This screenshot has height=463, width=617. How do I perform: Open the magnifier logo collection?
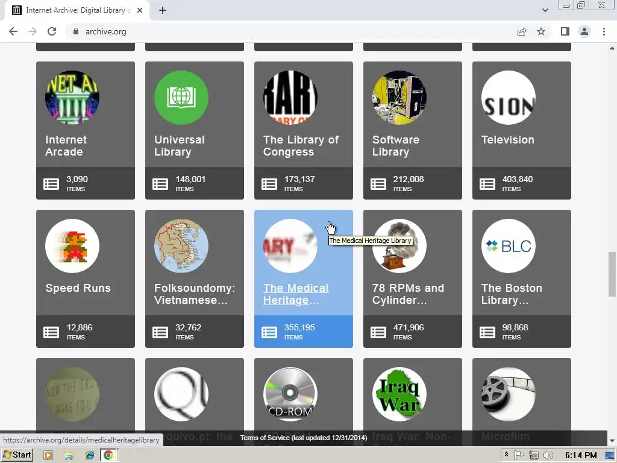point(181,394)
